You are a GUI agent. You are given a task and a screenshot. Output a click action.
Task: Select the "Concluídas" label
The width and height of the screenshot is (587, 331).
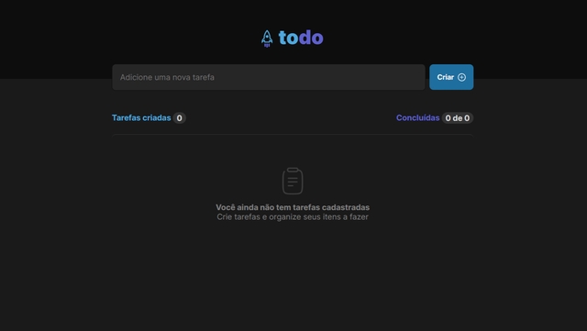[418, 118]
